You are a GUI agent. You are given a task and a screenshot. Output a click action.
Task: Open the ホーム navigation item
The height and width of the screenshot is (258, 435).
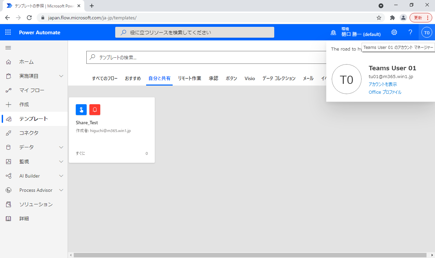pos(34,62)
